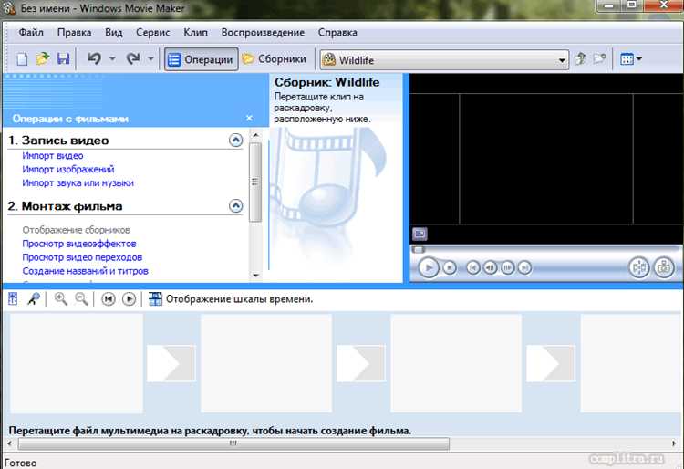Go up one level with the folder arrow icon
Screen dimensions: 684x469
(x=580, y=59)
